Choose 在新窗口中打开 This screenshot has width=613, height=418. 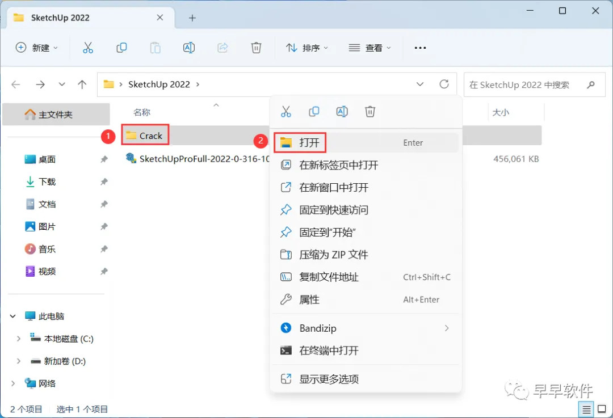coord(366,188)
